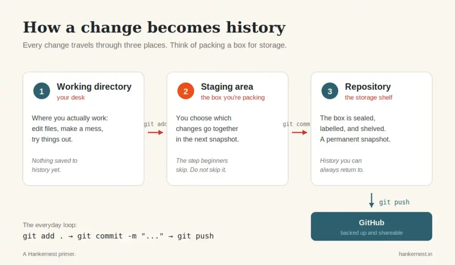455x265 pixels.
Task: Click the red arrow before Repository card
Action: pos(299,132)
